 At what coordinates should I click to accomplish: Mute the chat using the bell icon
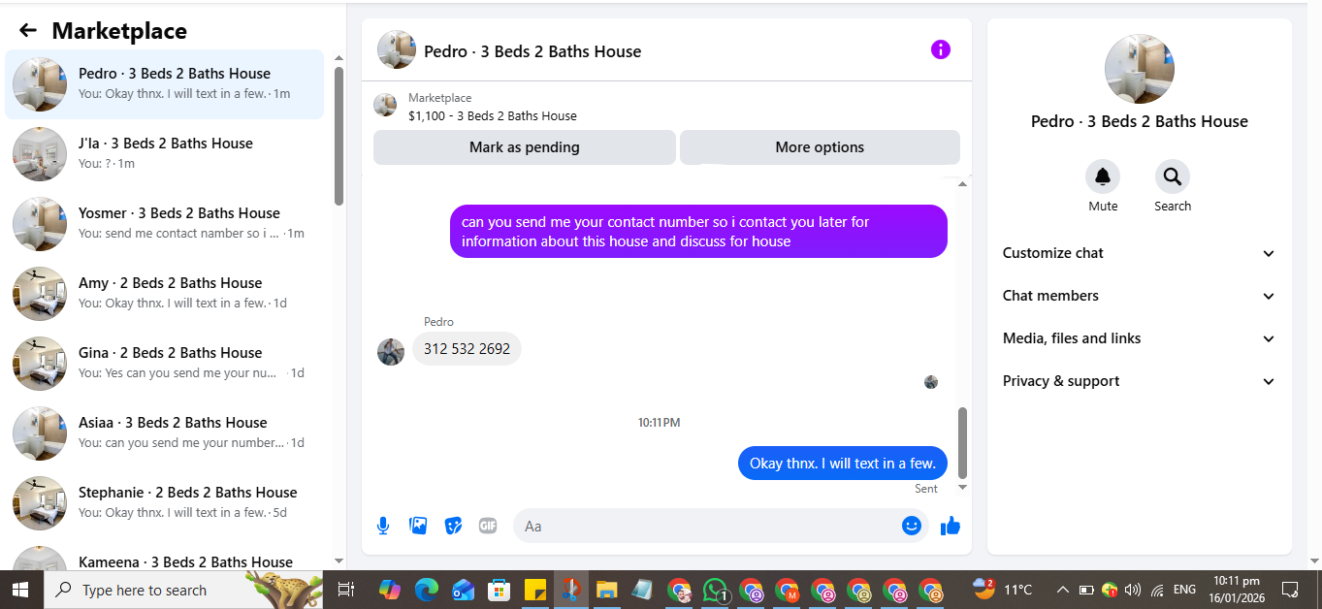(1103, 176)
